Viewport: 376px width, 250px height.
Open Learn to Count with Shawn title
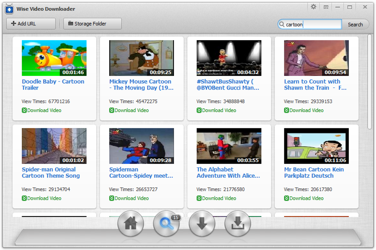click(x=315, y=84)
